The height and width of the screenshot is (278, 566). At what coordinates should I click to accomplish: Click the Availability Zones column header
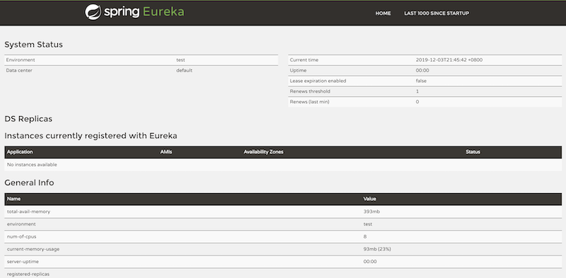pyautogui.click(x=263, y=152)
